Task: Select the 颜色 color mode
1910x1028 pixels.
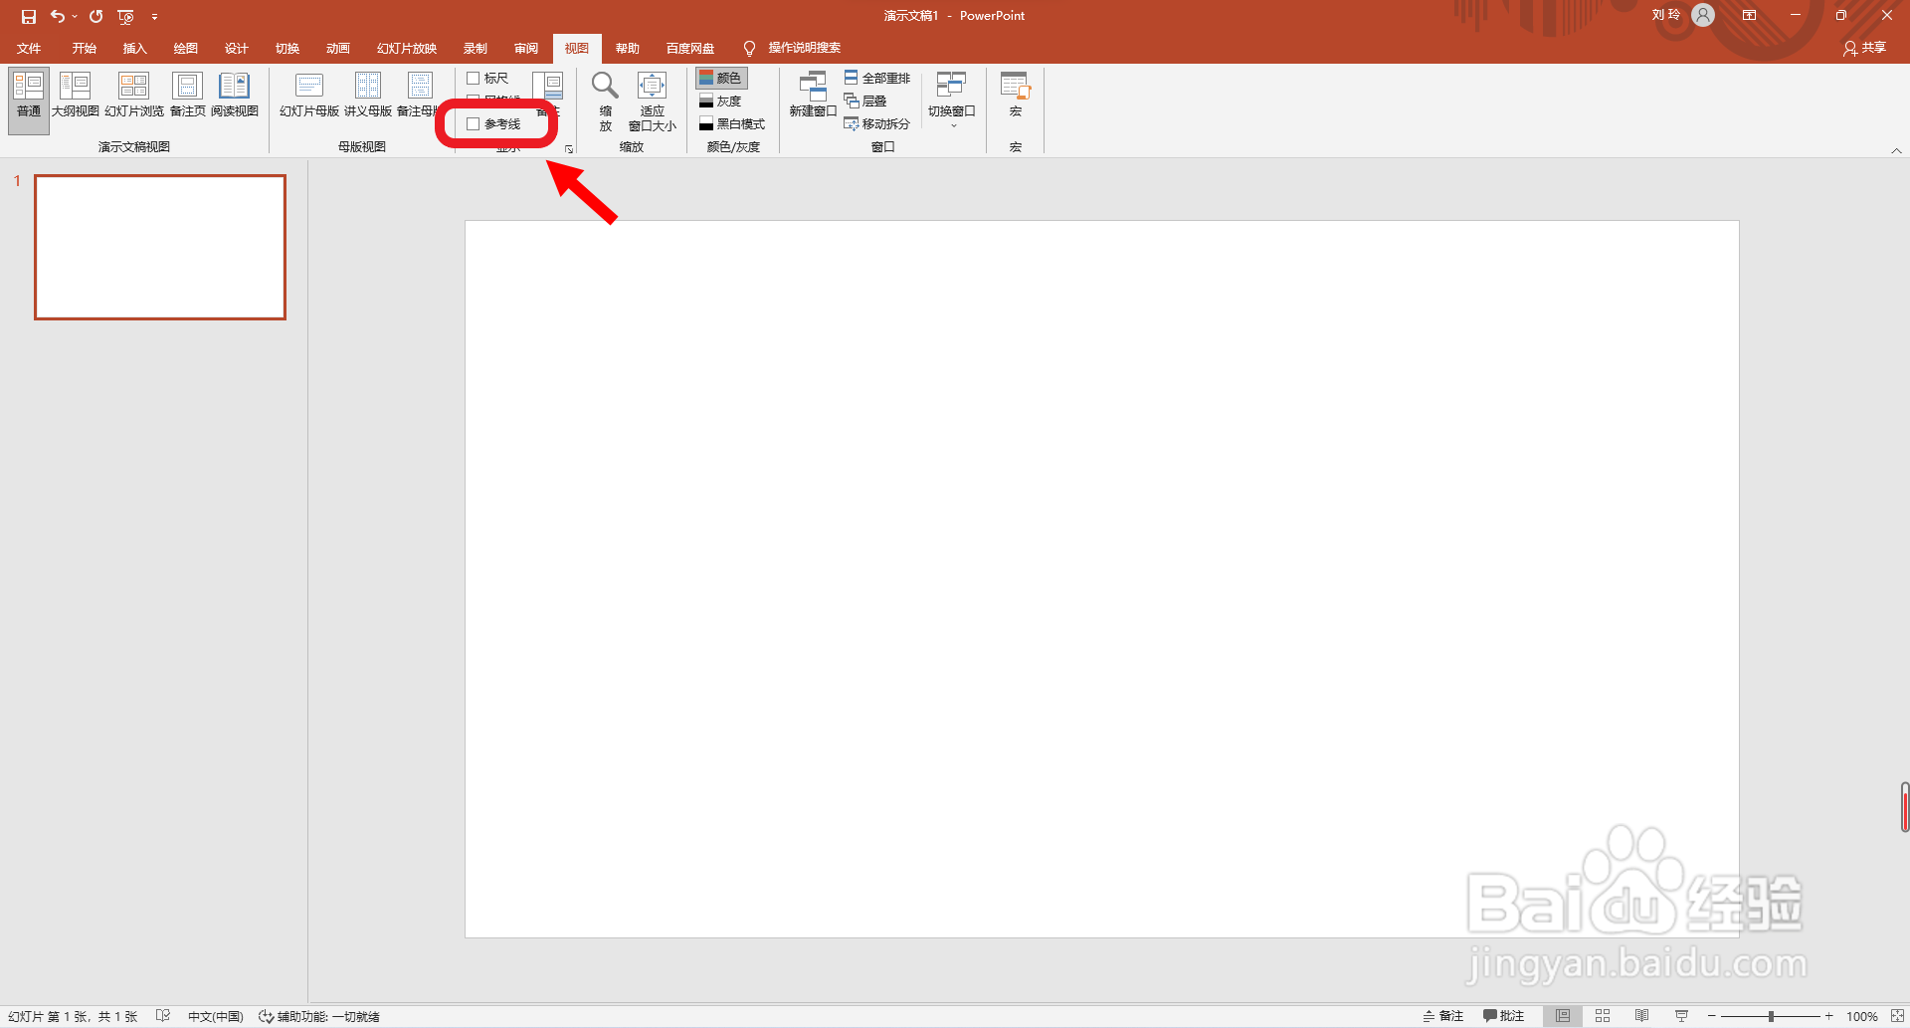Action: 721,78
